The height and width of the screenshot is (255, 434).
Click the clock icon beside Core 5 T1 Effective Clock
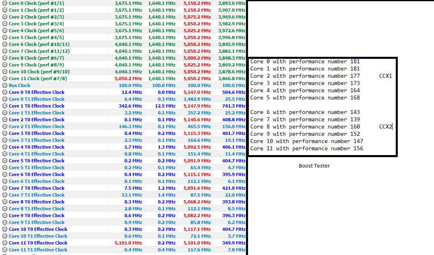(4, 167)
